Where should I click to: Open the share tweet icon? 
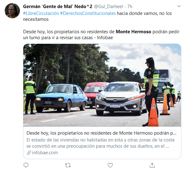(x=152, y=165)
